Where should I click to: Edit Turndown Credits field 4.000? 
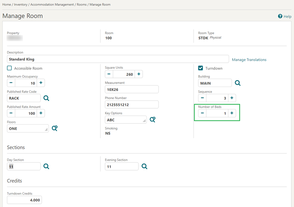click(x=24, y=200)
